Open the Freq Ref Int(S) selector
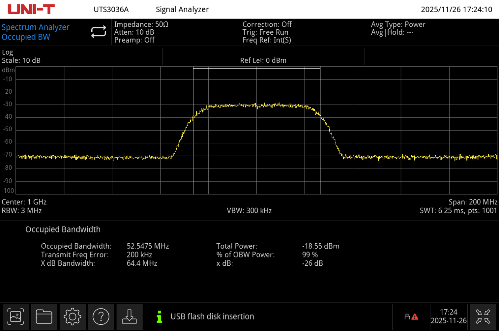Viewport: 499px width, 331px height. (x=267, y=40)
